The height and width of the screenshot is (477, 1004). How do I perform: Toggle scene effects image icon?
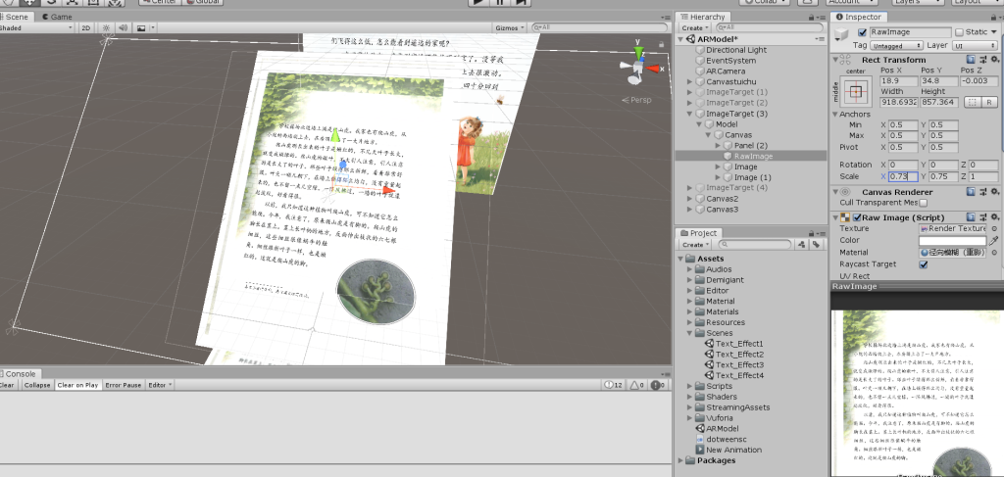pyautogui.click(x=141, y=27)
